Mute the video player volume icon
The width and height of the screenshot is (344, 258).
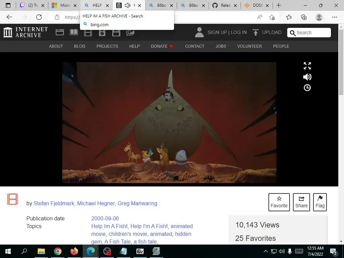coord(307,77)
